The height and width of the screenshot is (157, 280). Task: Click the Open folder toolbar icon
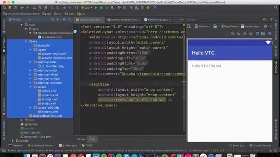[x=4, y=8]
